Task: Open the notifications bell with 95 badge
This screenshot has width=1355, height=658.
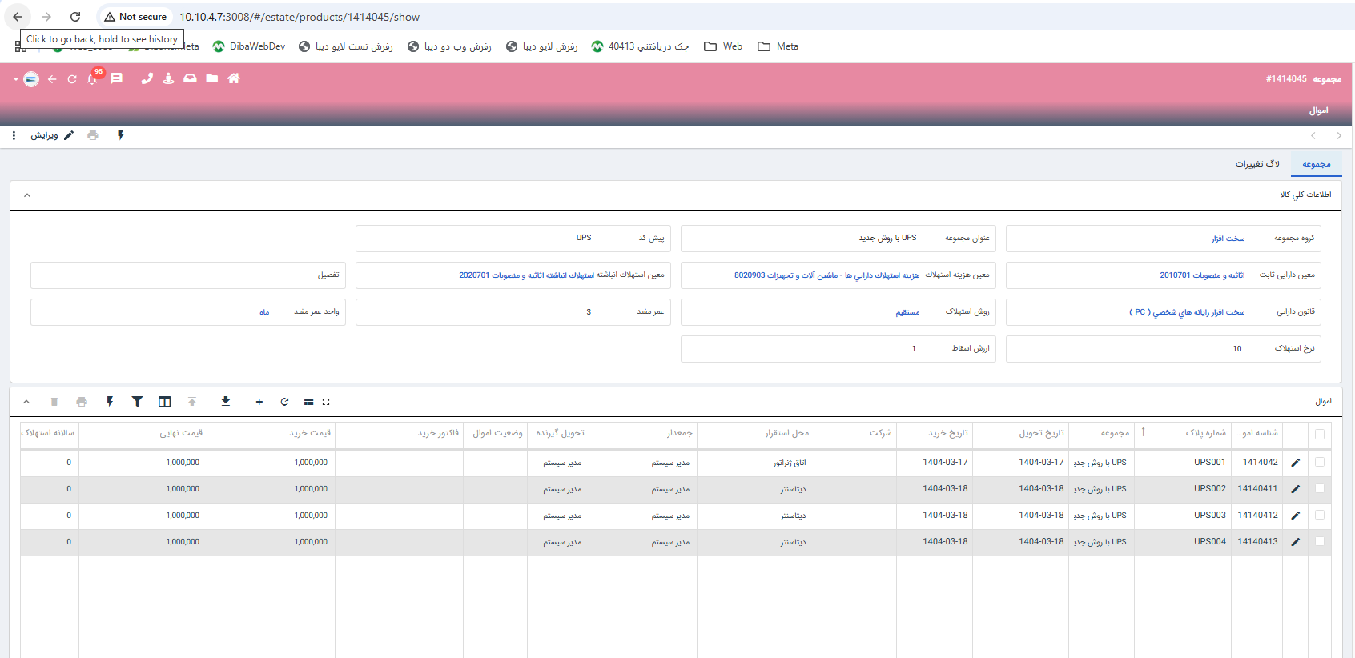Action: pos(93,78)
